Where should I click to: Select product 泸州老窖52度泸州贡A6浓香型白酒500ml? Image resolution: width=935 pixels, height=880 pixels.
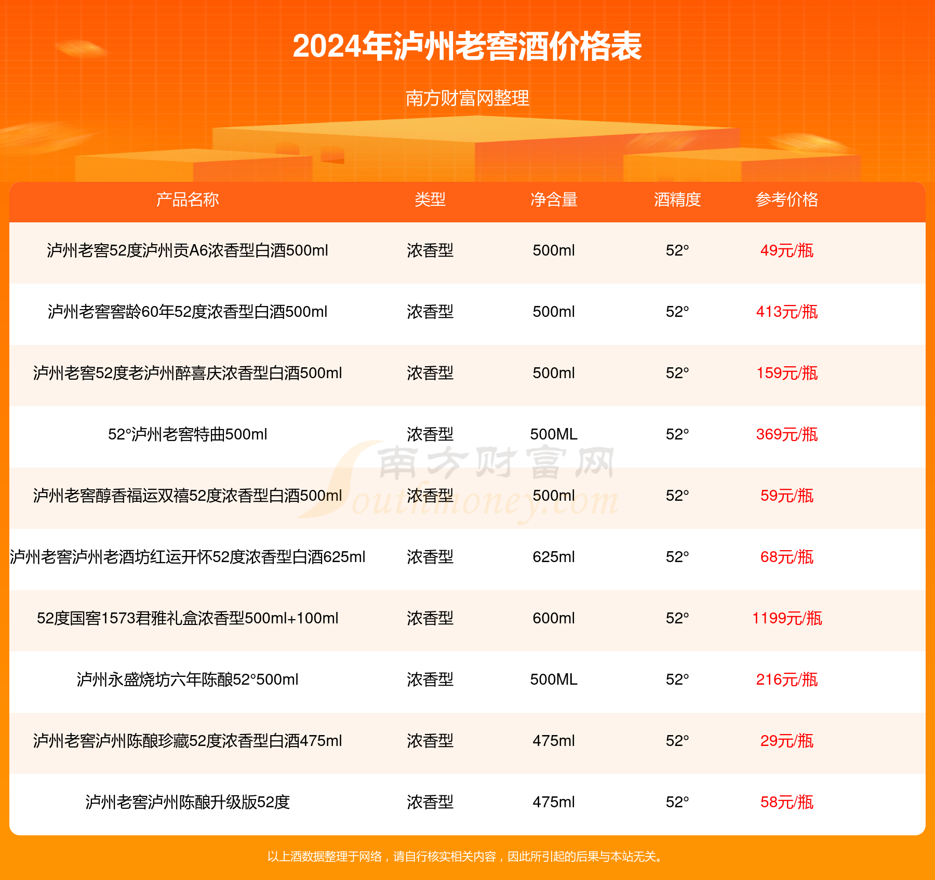(x=188, y=250)
